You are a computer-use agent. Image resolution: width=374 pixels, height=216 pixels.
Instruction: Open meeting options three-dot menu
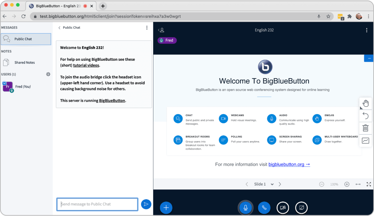tap(367, 30)
